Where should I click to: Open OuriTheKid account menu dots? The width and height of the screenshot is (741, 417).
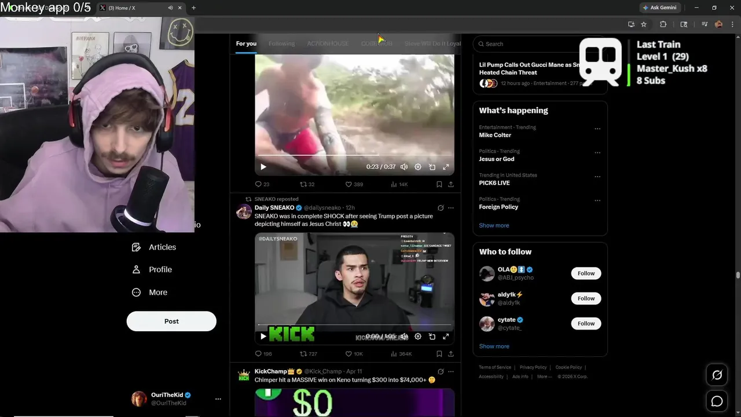218,399
